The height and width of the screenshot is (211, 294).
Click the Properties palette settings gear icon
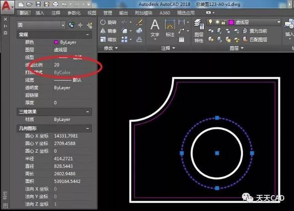coord(6,33)
